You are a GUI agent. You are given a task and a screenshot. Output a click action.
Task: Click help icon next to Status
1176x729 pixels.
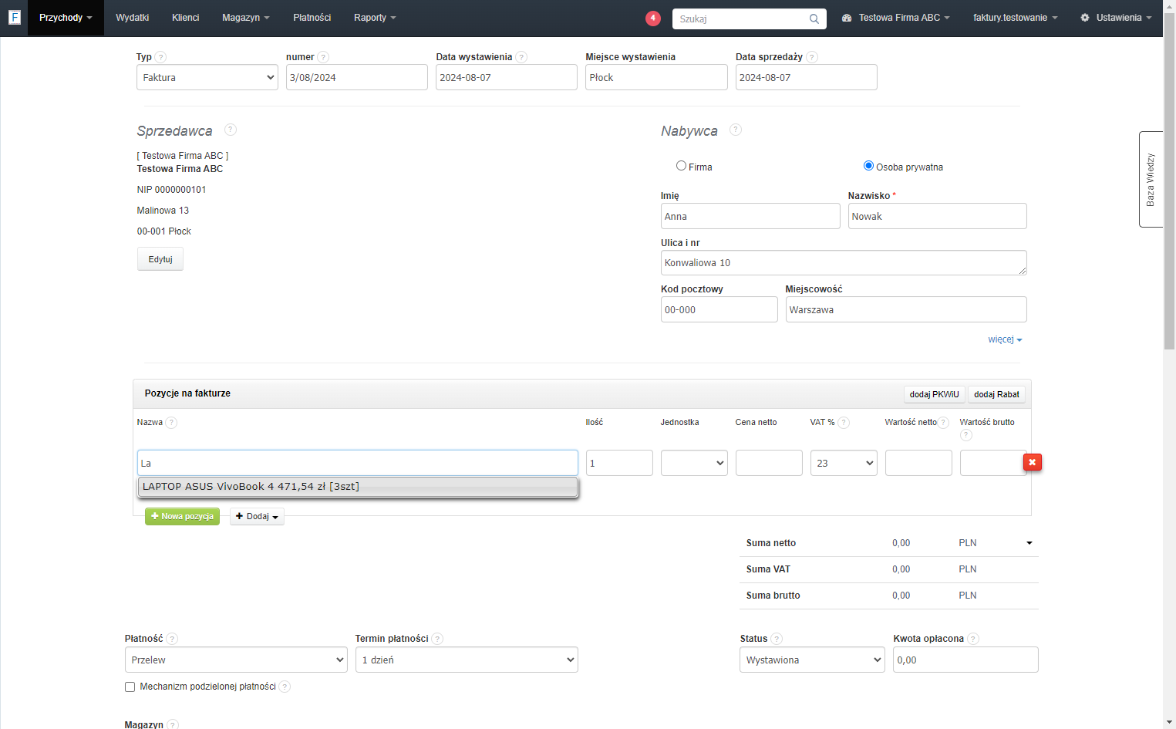pyautogui.click(x=777, y=639)
